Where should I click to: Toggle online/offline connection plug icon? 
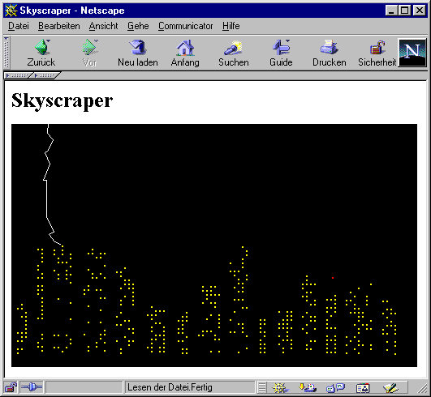pos(32,387)
